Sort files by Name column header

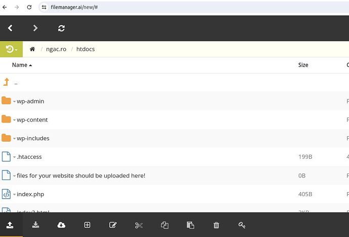20,65
